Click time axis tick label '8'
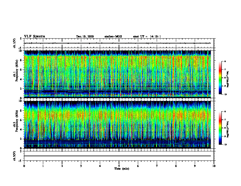The width and height of the screenshot is (241, 186). (x=176, y=166)
